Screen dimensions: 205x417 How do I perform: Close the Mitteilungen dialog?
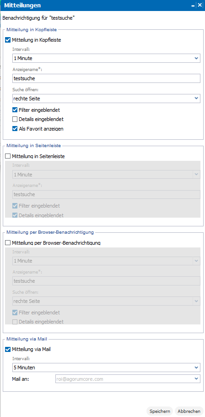(x=200, y=5)
